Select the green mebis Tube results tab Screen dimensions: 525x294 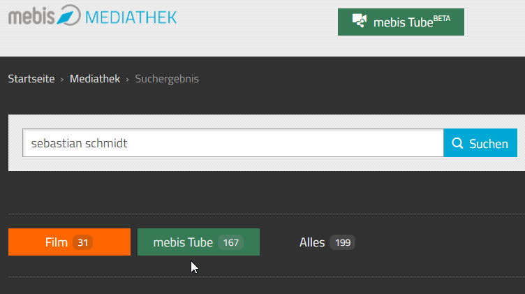[x=183, y=242]
